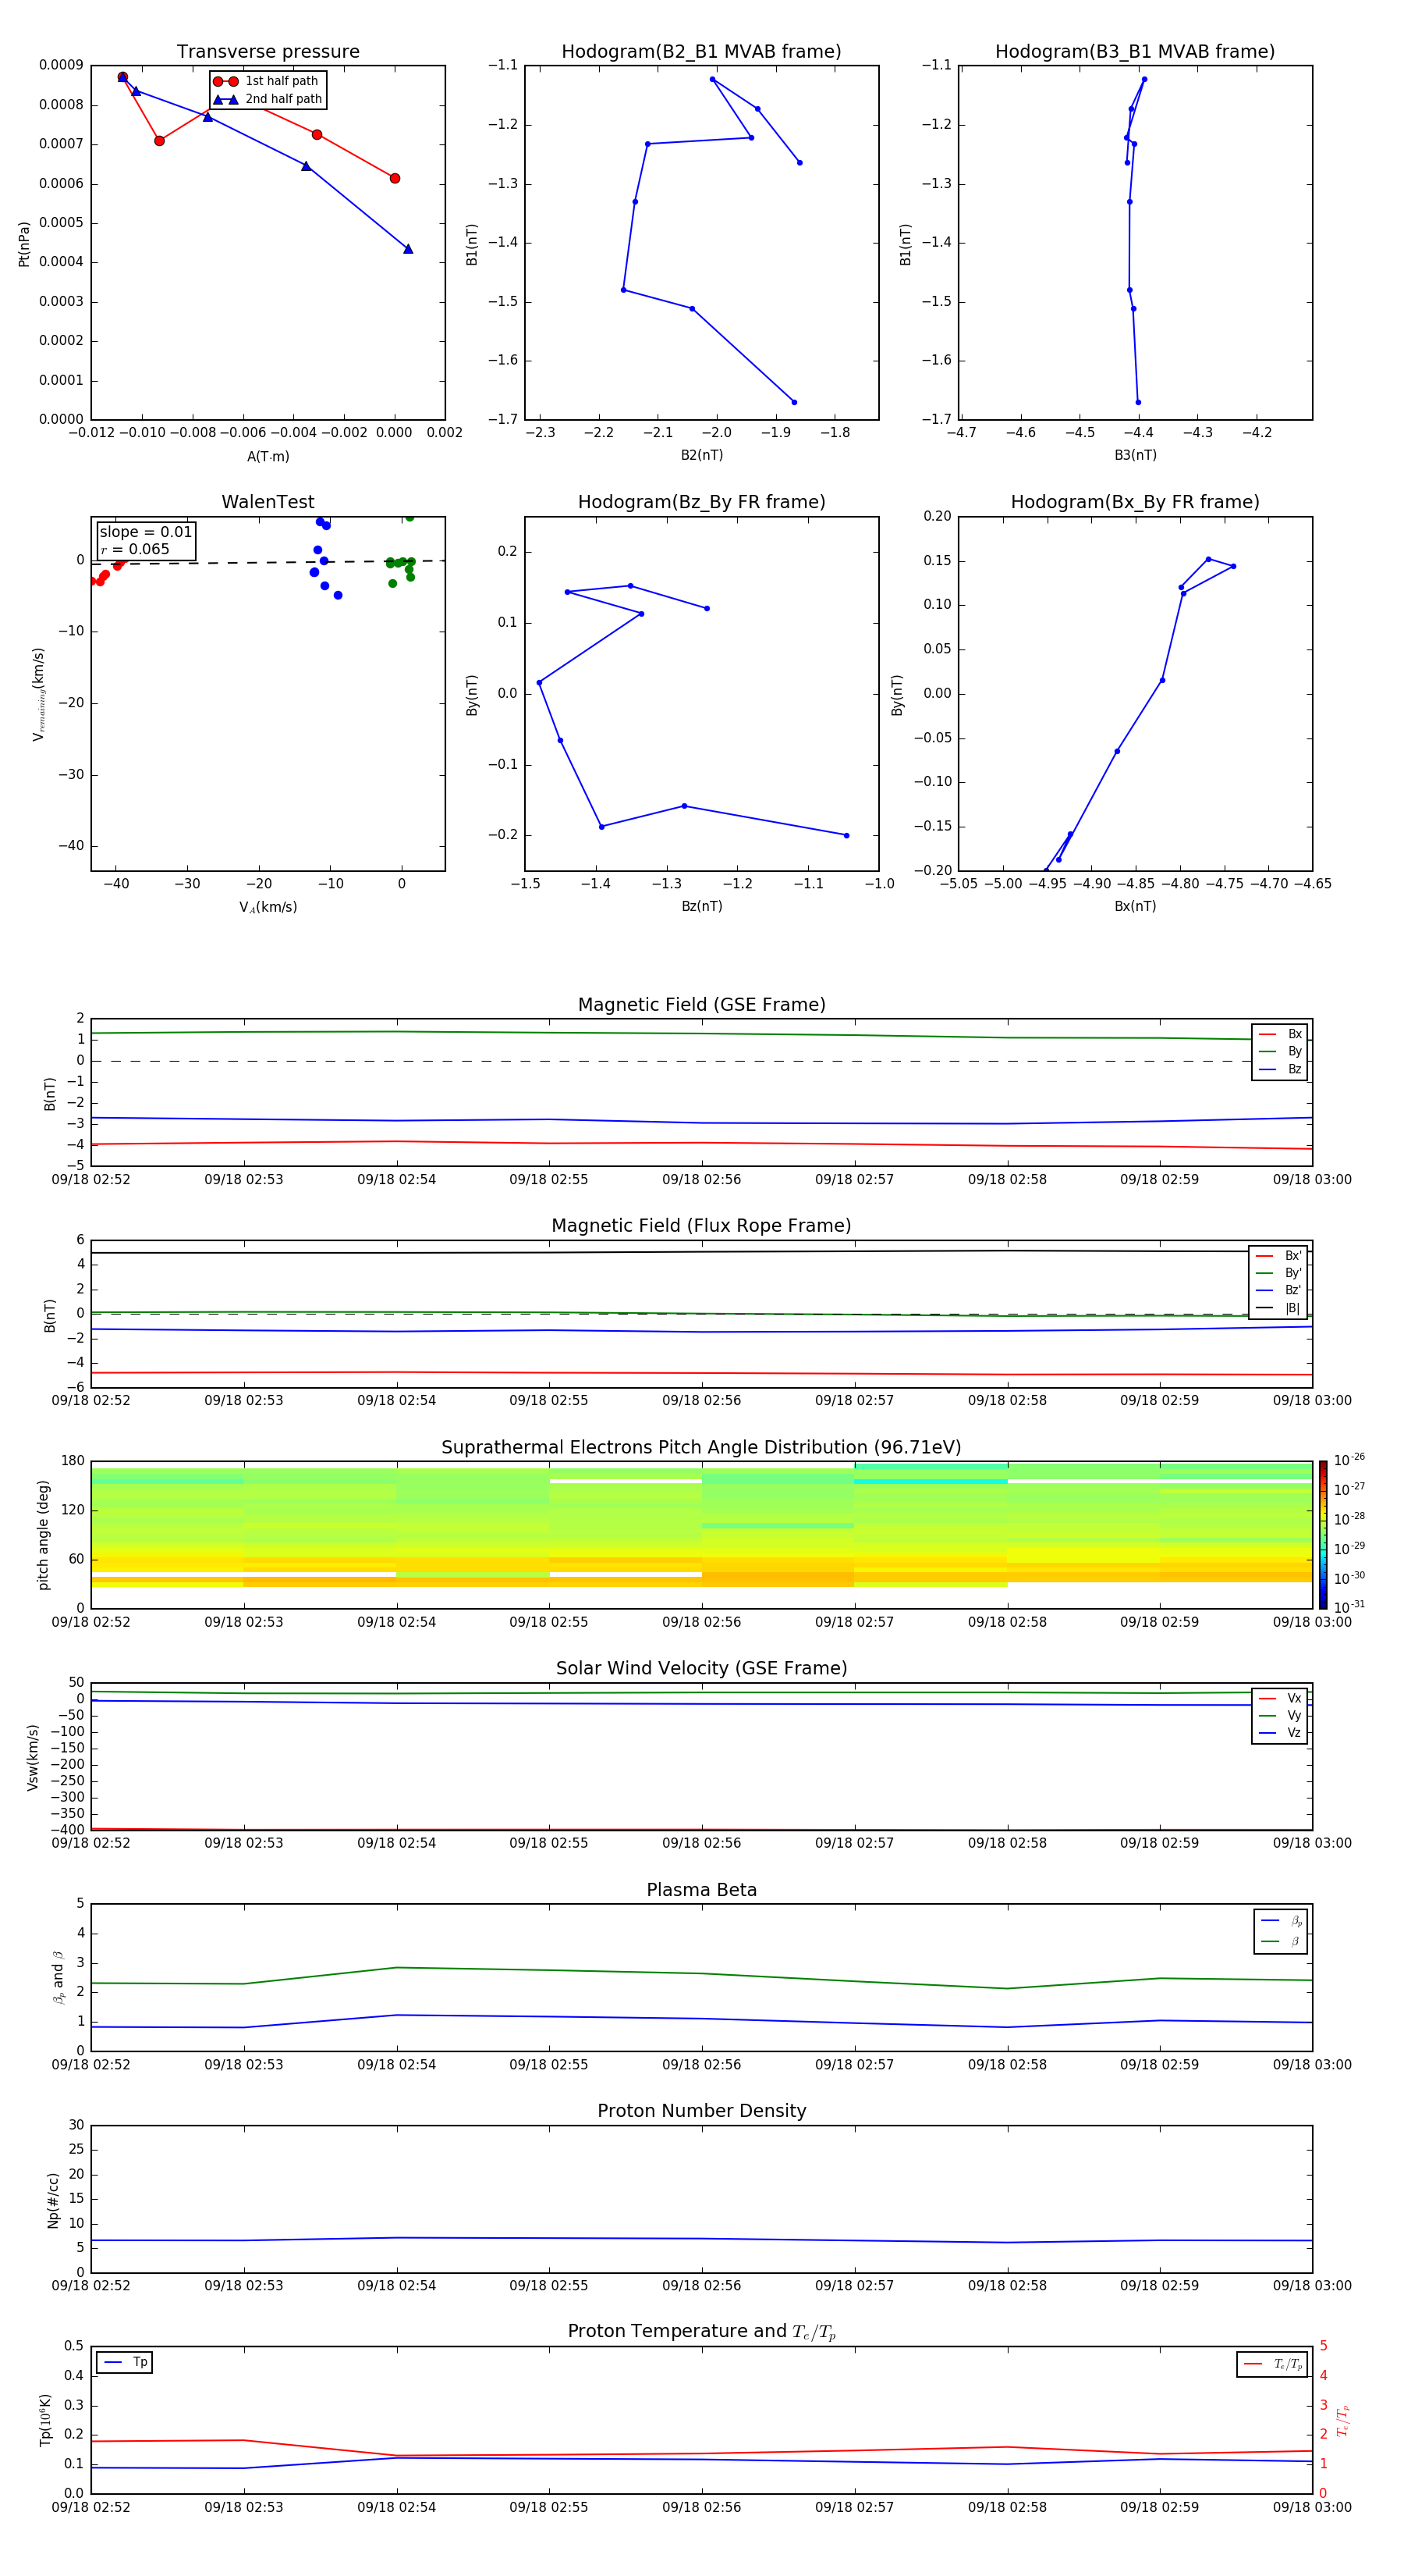
Task: Click the By entry in GSE magnetic field legend
Action: (1280, 1051)
